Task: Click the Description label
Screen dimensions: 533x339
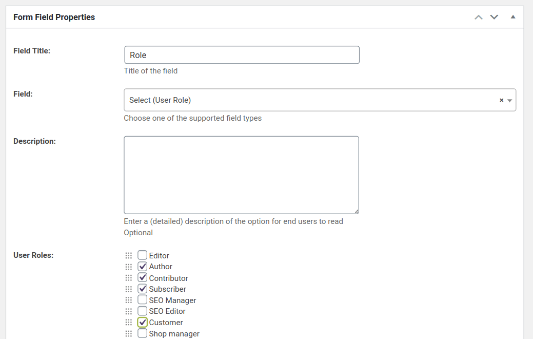Action: click(x=34, y=141)
